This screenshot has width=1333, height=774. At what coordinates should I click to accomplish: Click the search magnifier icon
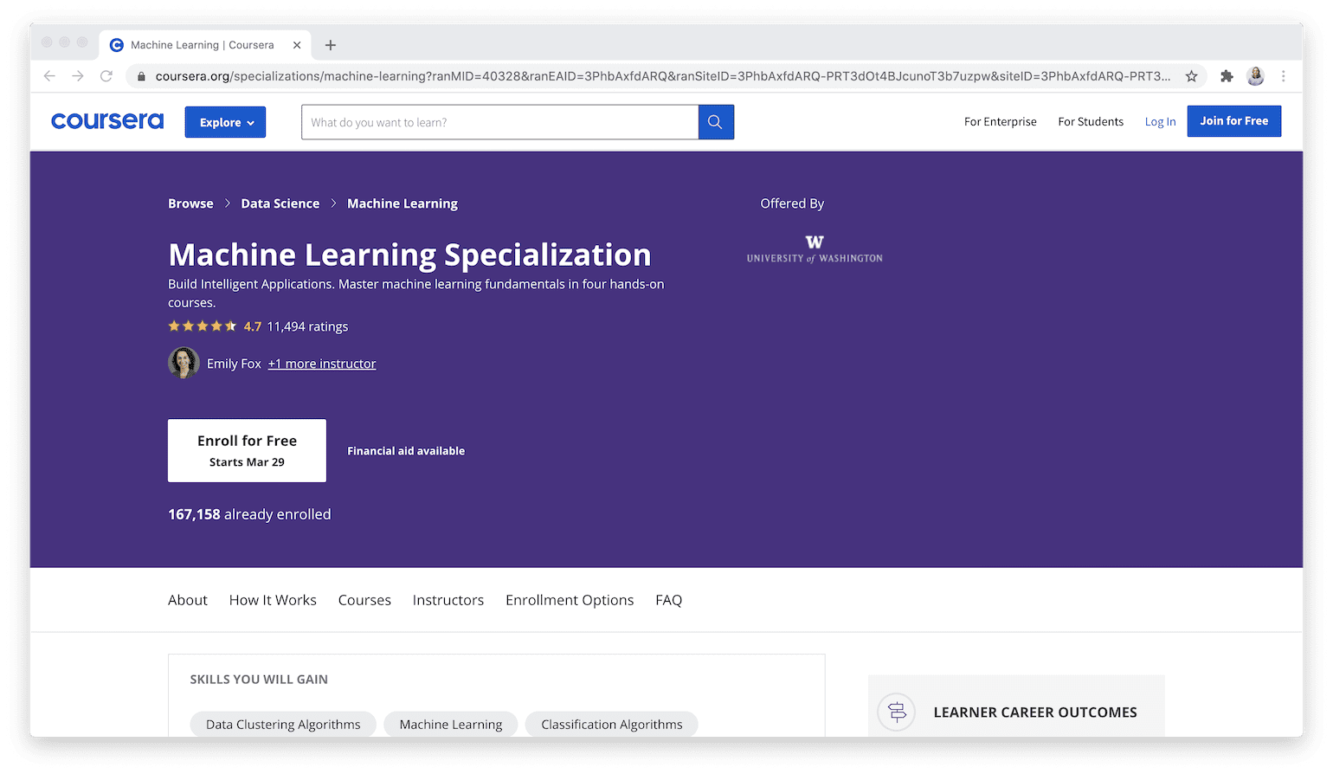(x=715, y=122)
